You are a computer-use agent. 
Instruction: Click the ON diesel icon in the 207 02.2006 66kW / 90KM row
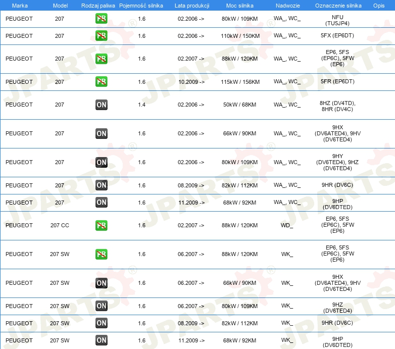[101, 133]
